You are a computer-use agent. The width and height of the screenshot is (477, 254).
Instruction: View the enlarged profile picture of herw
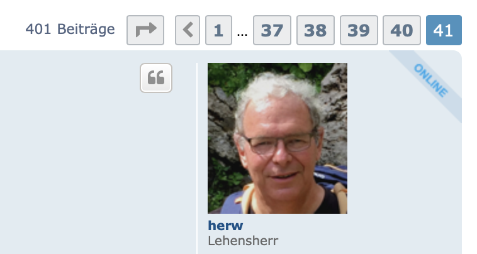[x=278, y=138]
